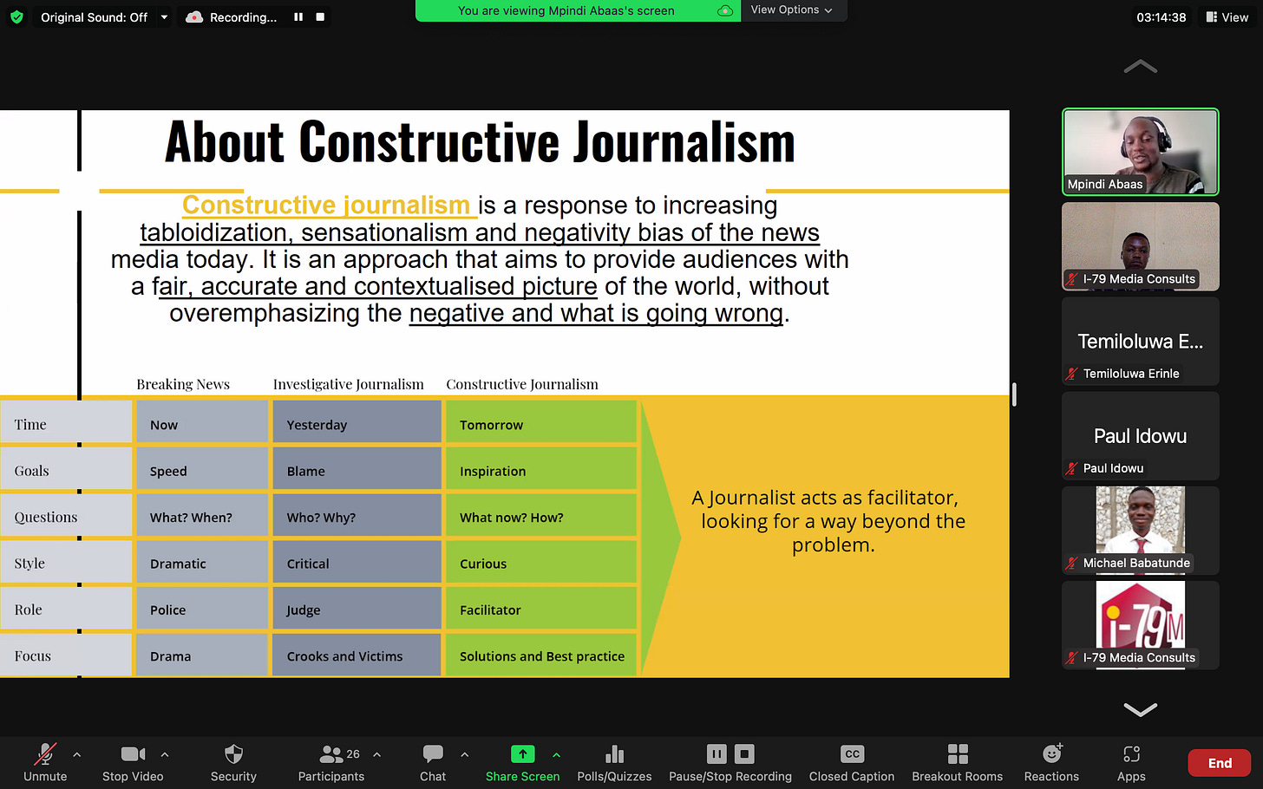
Task: Select Paul Idowu participant tile
Action: coord(1140,435)
